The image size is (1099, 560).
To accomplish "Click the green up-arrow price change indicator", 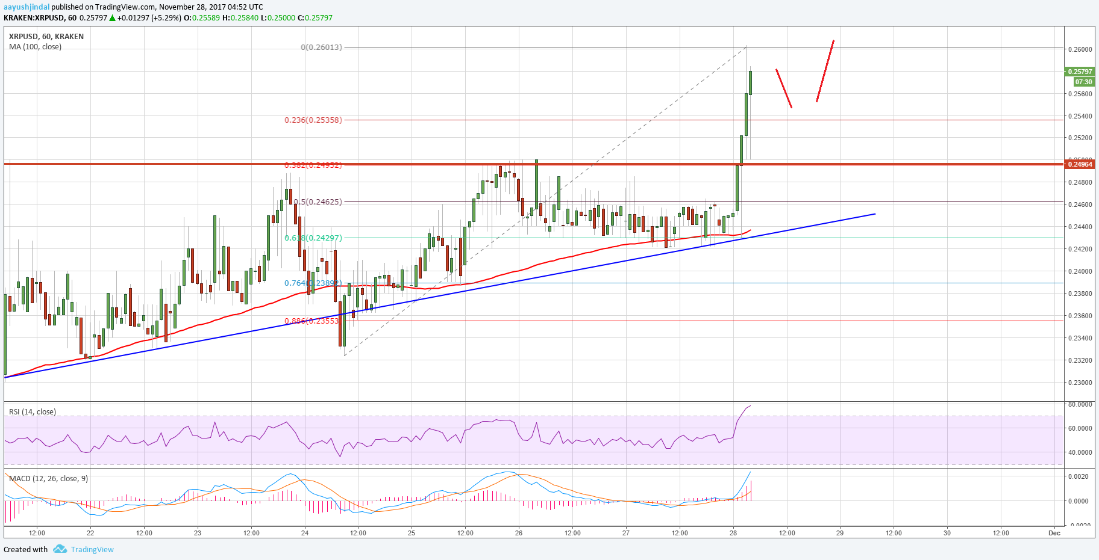I will (x=112, y=18).
